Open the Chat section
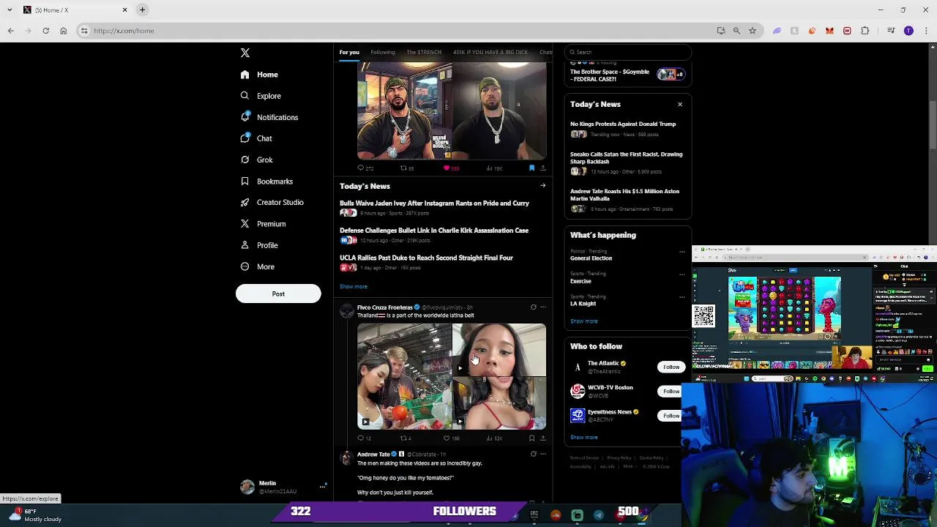This screenshot has width=937, height=527. [256, 138]
